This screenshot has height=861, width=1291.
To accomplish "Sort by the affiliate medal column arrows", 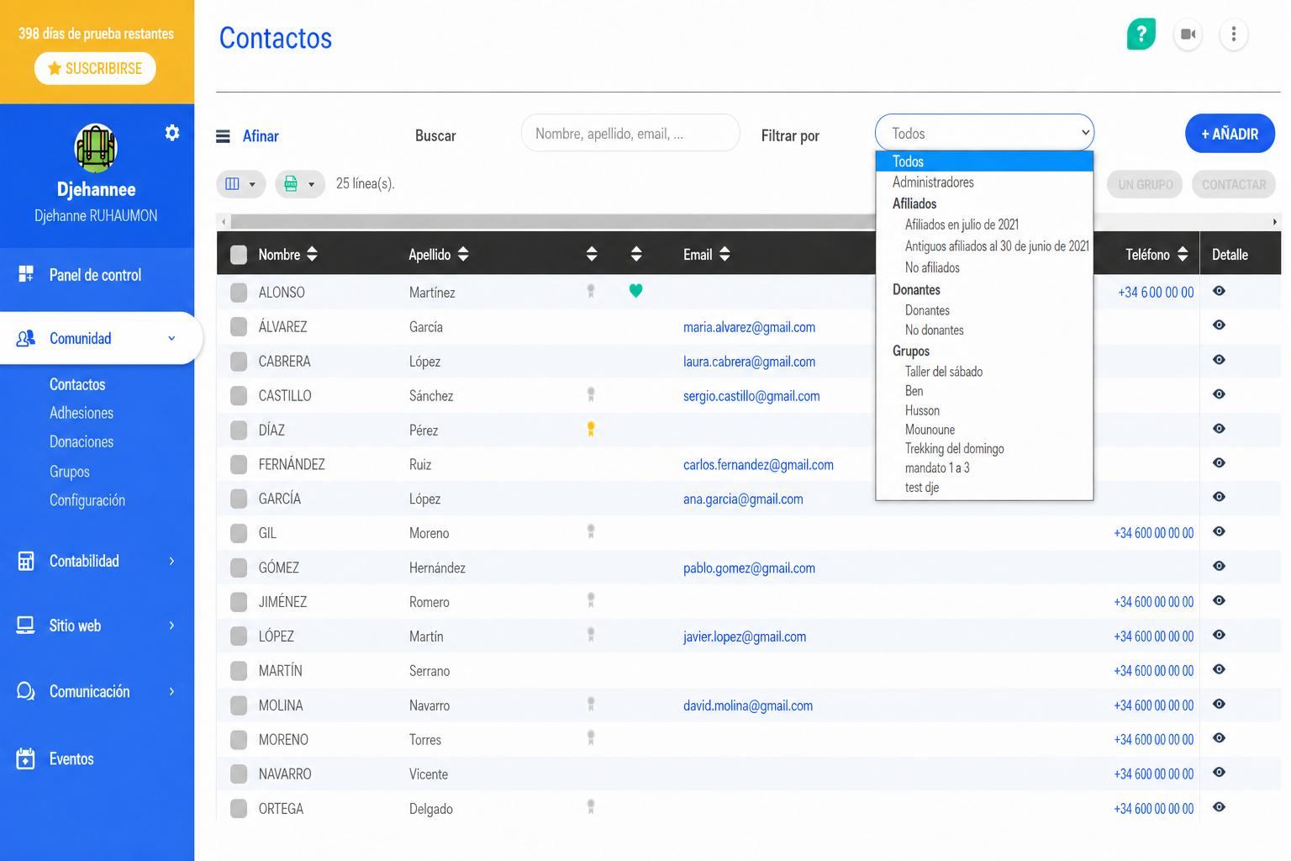I will (x=592, y=254).
